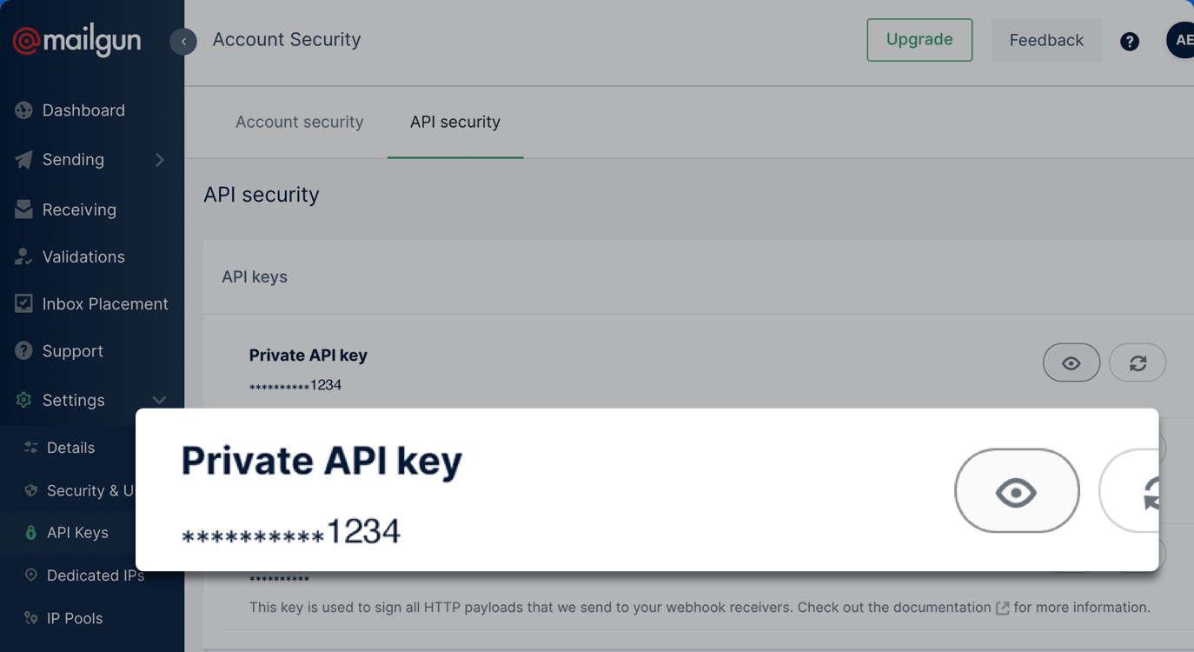Regenerate the Private API key
The height and width of the screenshot is (652, 1194).
point(1138,363)
